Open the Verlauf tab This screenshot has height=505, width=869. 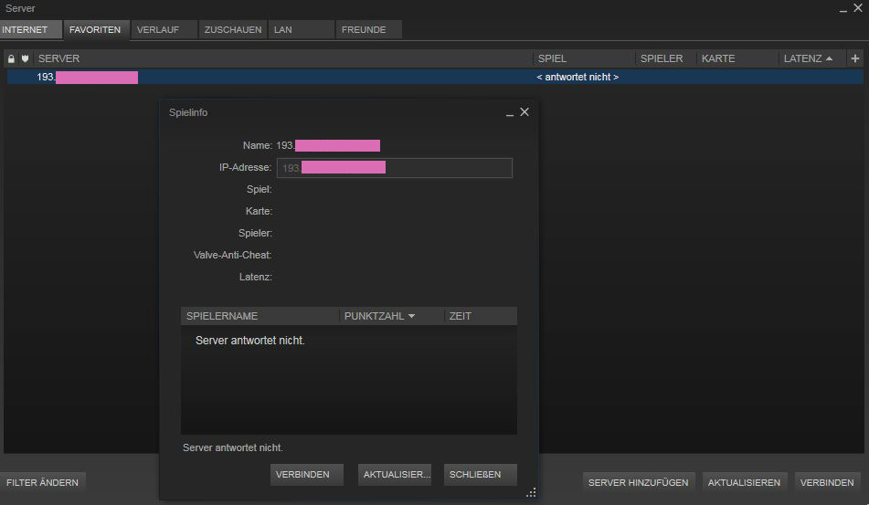pos(163,29)
